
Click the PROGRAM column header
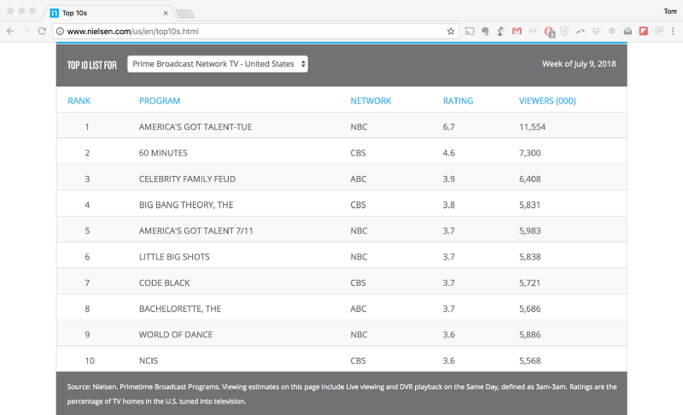coord(160,101)
